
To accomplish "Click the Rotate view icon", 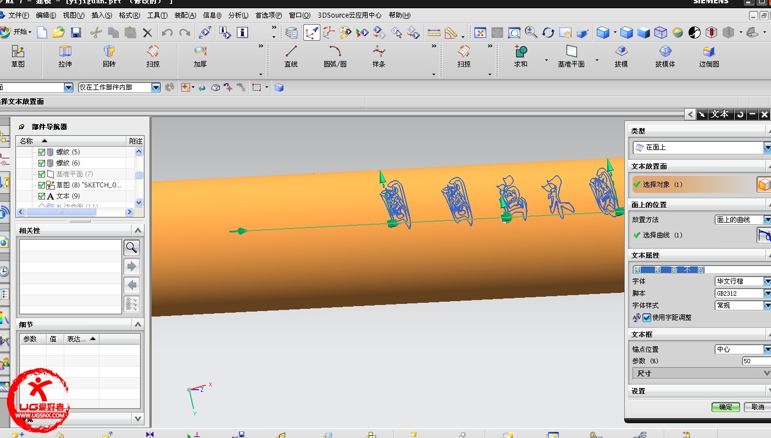I will click(x=548, y=32).
